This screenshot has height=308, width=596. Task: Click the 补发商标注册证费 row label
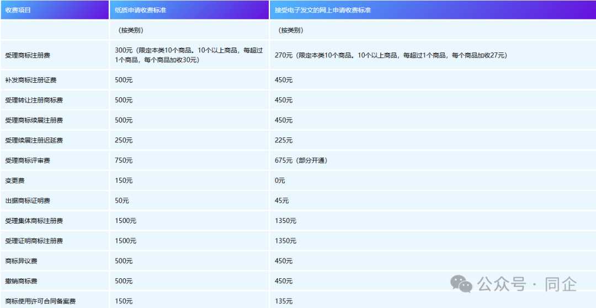coord(31,80)
